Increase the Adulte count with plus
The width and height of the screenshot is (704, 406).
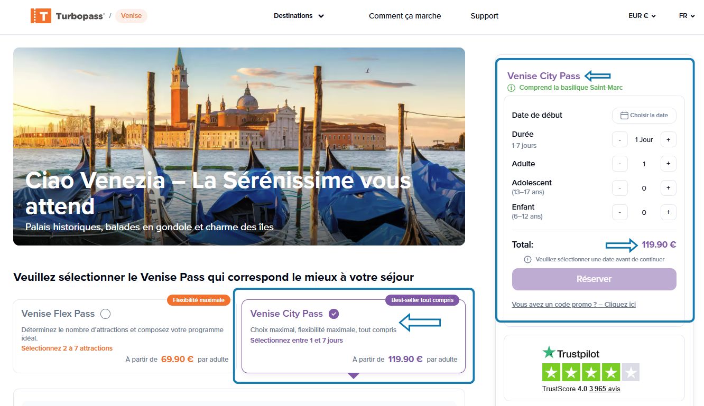pyautogui.click(x=668, y=164)
